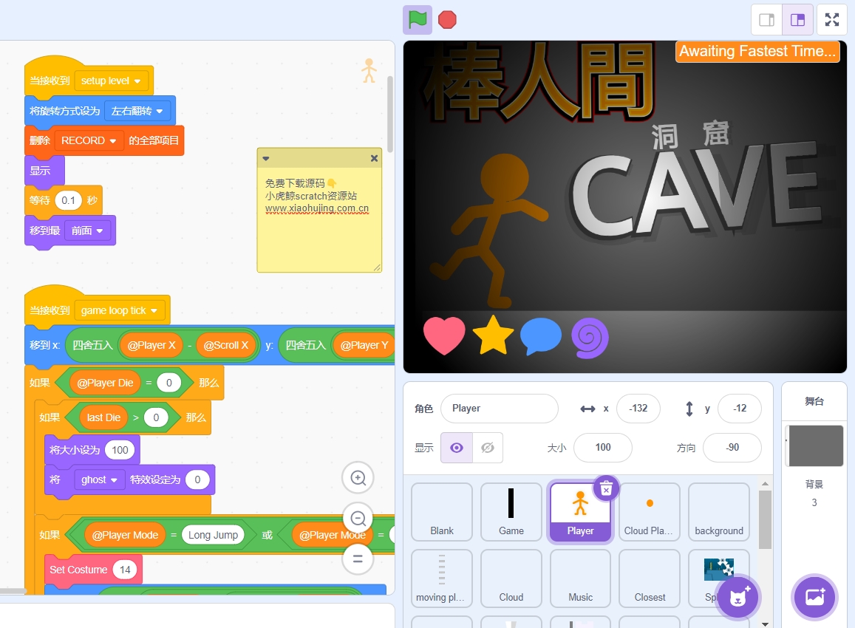
Task: Select the Cloud sprite
Action: 511,578
